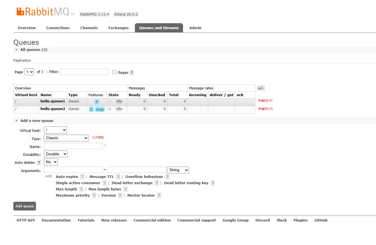The height and width of the screenshot is (245, 376).
Task: Open the Durability dropdown
Action: point(56,154)
